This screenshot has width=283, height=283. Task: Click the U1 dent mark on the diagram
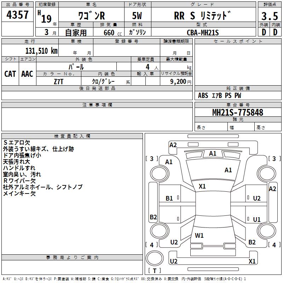pos(257,220)
